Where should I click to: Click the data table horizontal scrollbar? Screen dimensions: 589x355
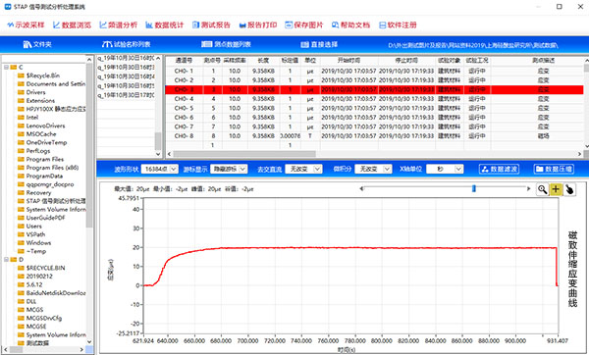point(244,154)
